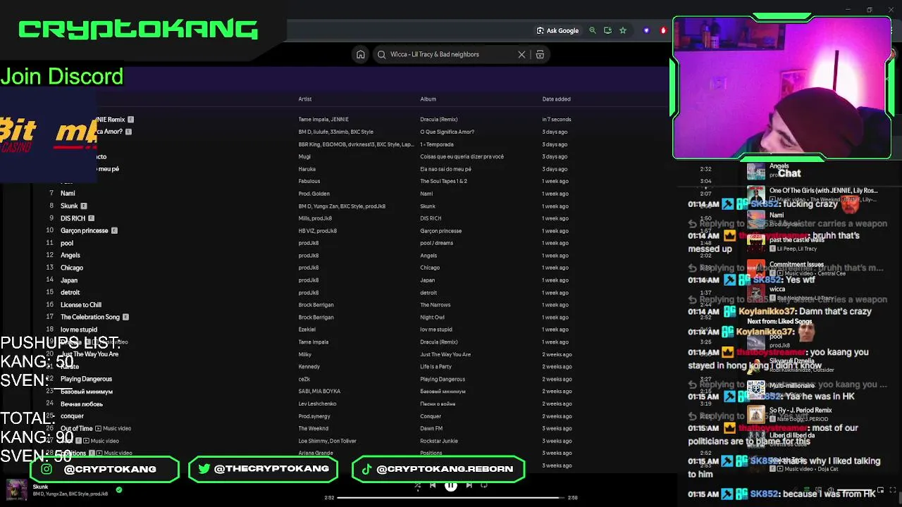Skip to the previous track
The width and height of the screenshot is (902, 507).
tap(433, 485)
